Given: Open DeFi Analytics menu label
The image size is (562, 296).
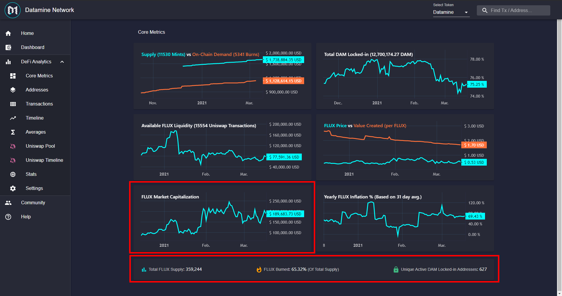Looking at the screenshot, I should click(36, 62).
